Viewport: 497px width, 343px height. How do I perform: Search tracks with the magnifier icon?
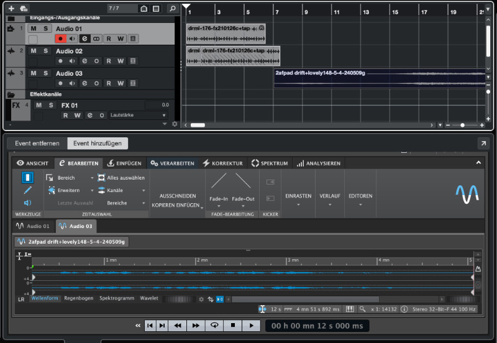point(173,9)
